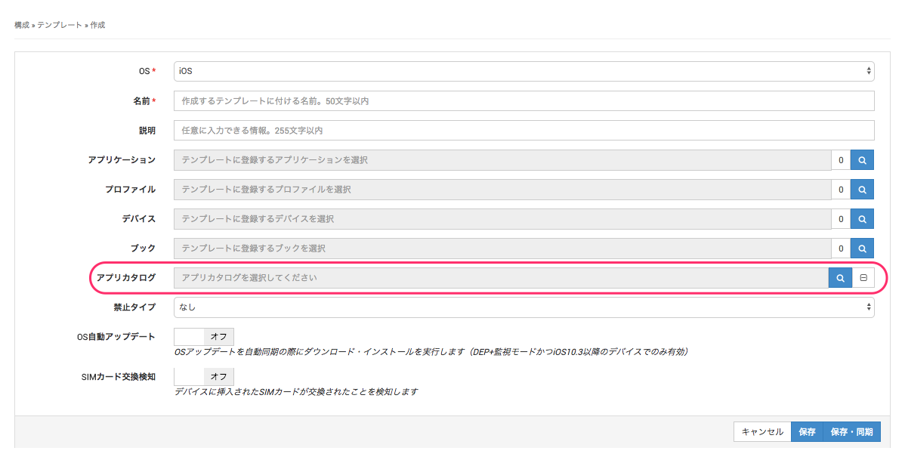Viewport: 905px width, 457px height.
Task: Click the search icon for アプリケーション
Action: (862, 160)
